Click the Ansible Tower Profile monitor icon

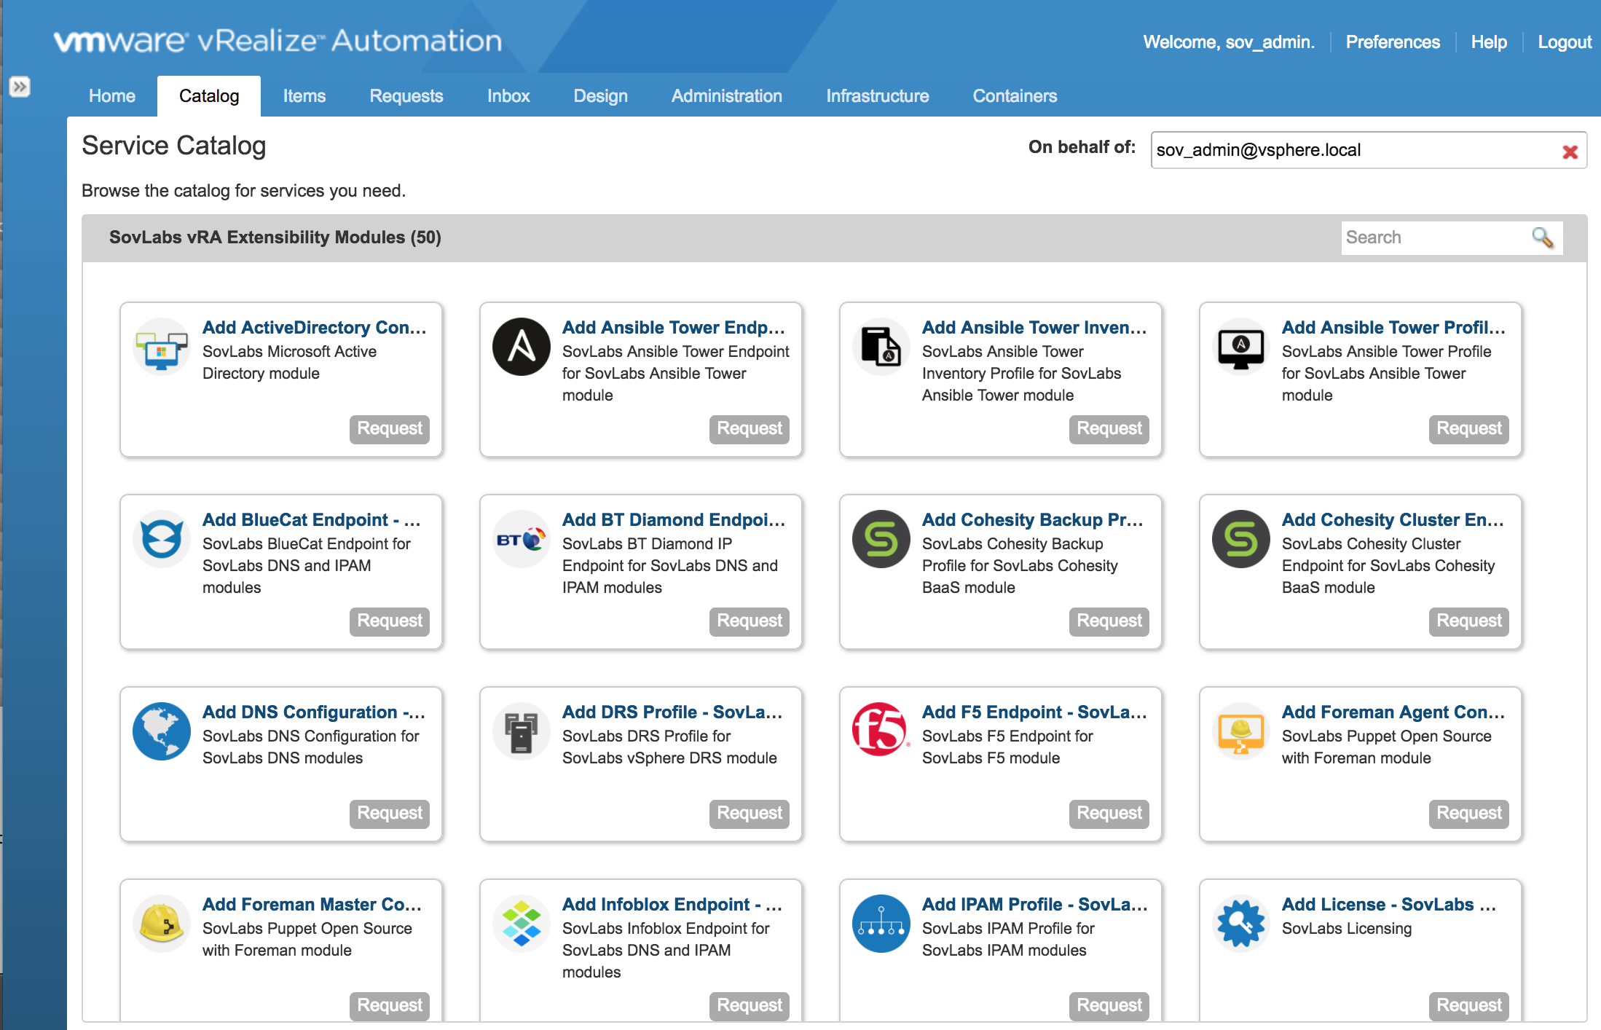[1241, 347]
